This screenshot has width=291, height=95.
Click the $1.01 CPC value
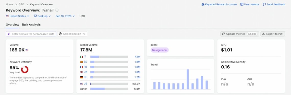226,50
